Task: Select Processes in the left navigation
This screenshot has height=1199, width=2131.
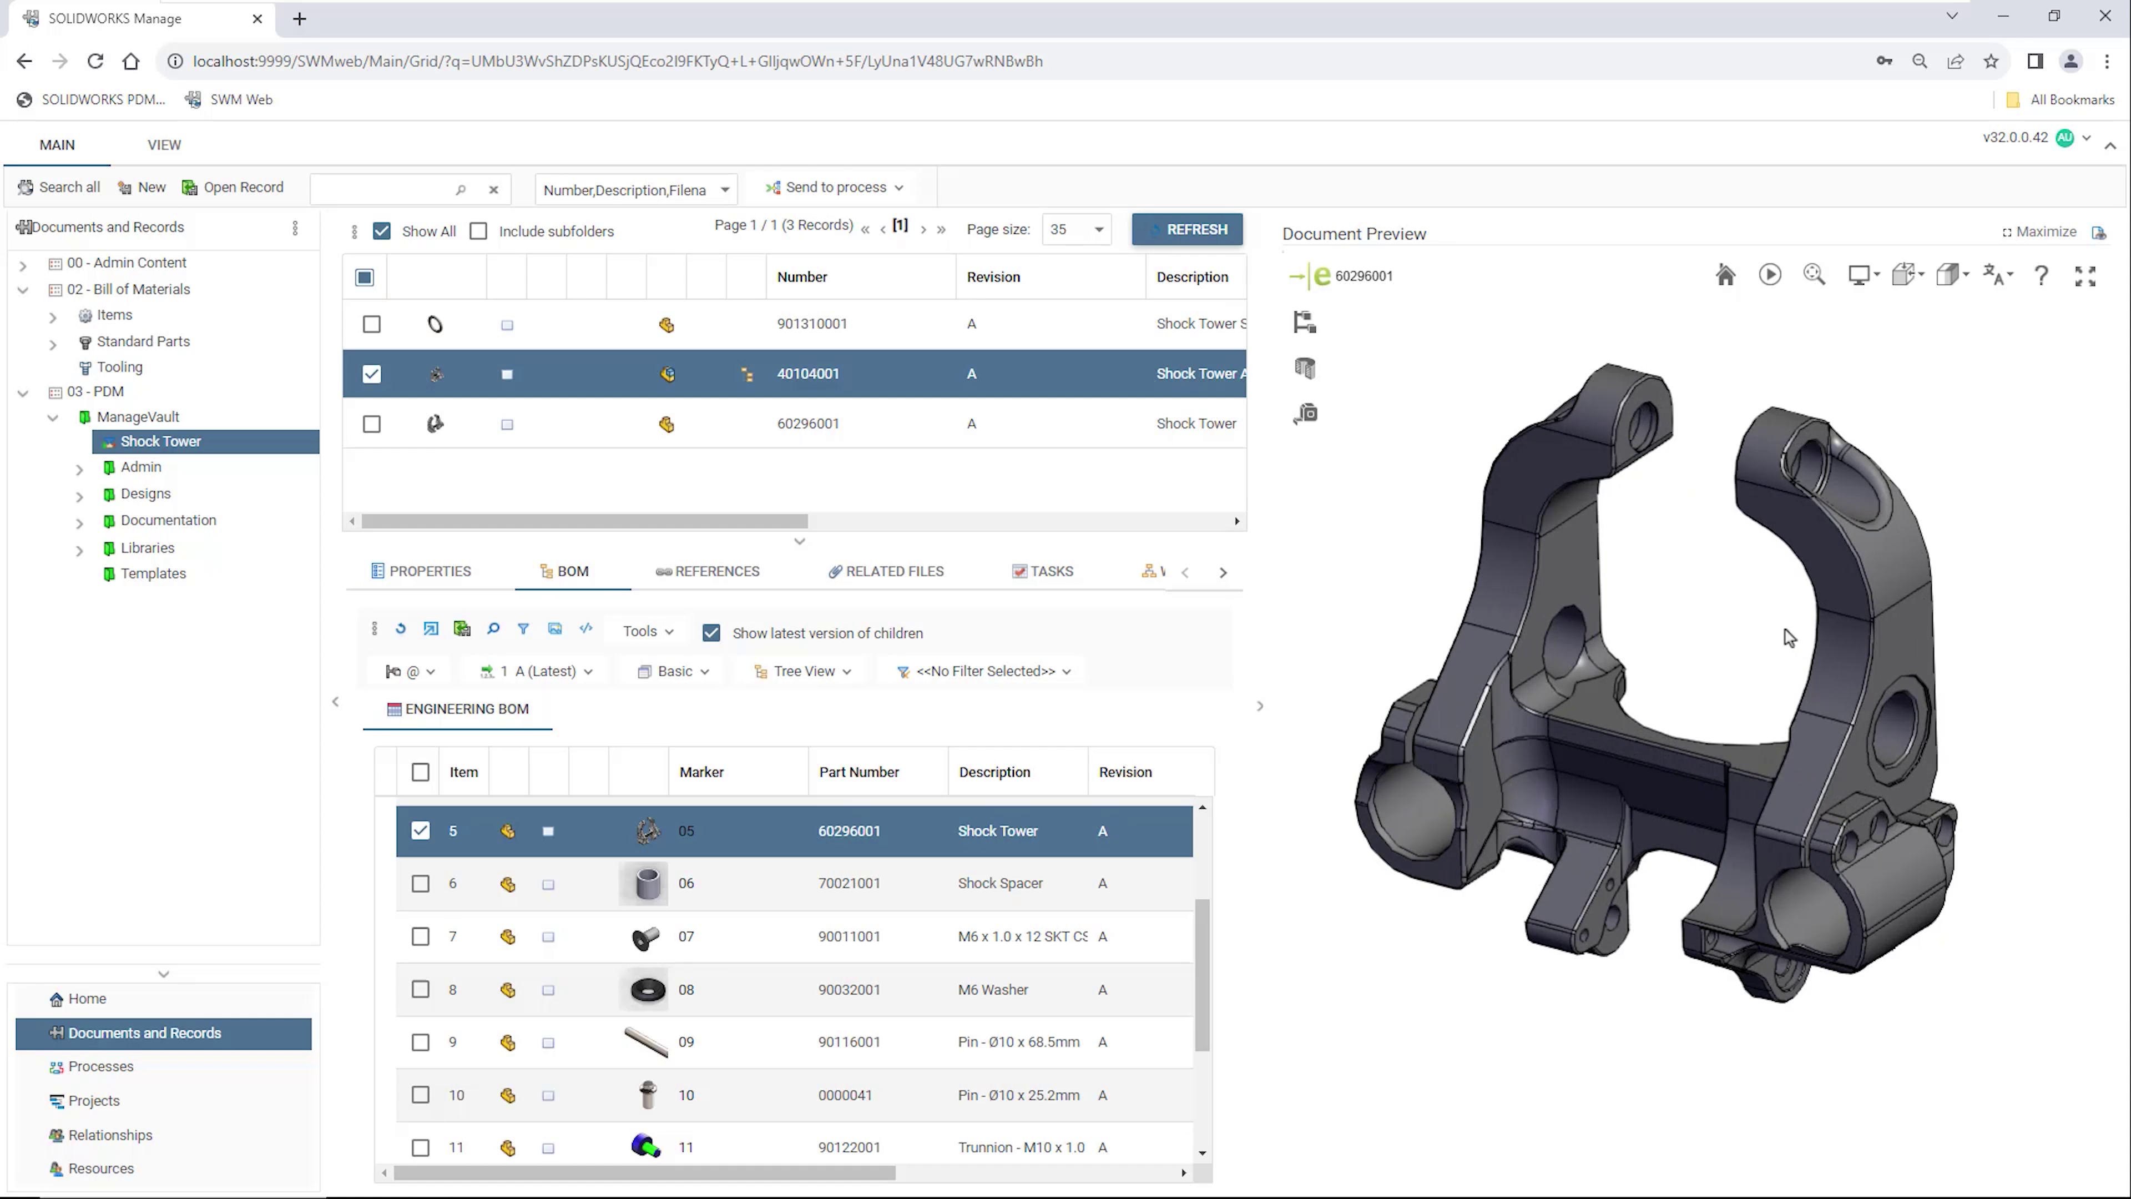Action: click(101, 1066)
